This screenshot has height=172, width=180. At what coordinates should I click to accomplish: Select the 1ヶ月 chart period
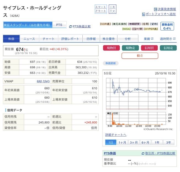(x=122, y=143)
